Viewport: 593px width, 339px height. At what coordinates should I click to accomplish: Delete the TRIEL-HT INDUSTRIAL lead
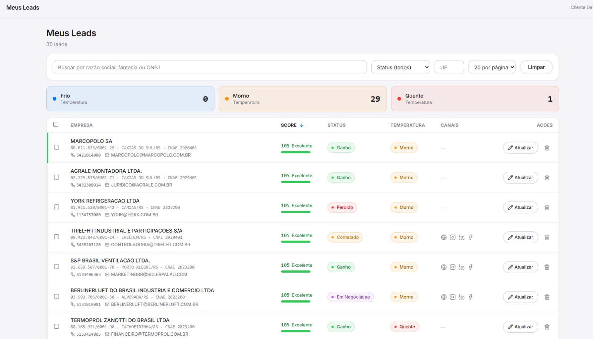pos(547,237)
